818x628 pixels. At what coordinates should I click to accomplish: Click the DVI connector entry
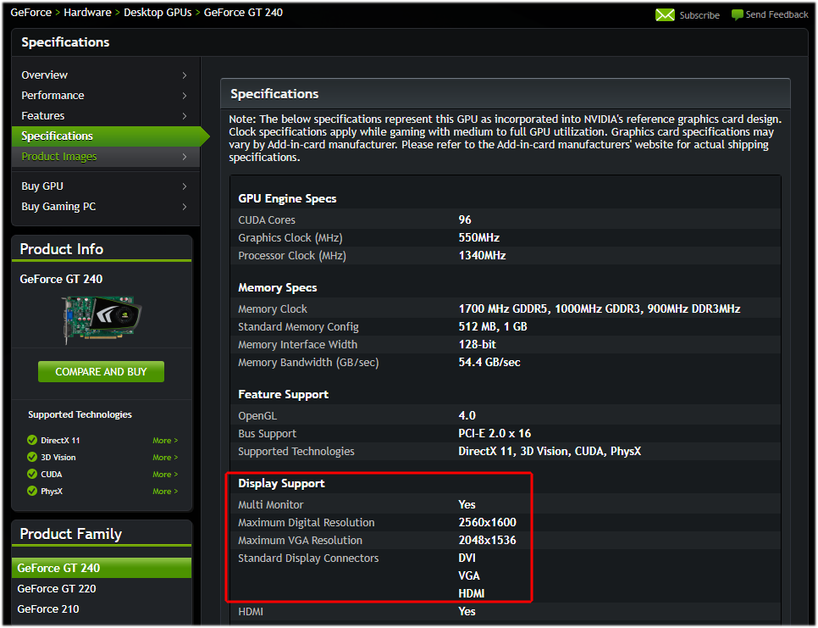click(x=467, y=558)
